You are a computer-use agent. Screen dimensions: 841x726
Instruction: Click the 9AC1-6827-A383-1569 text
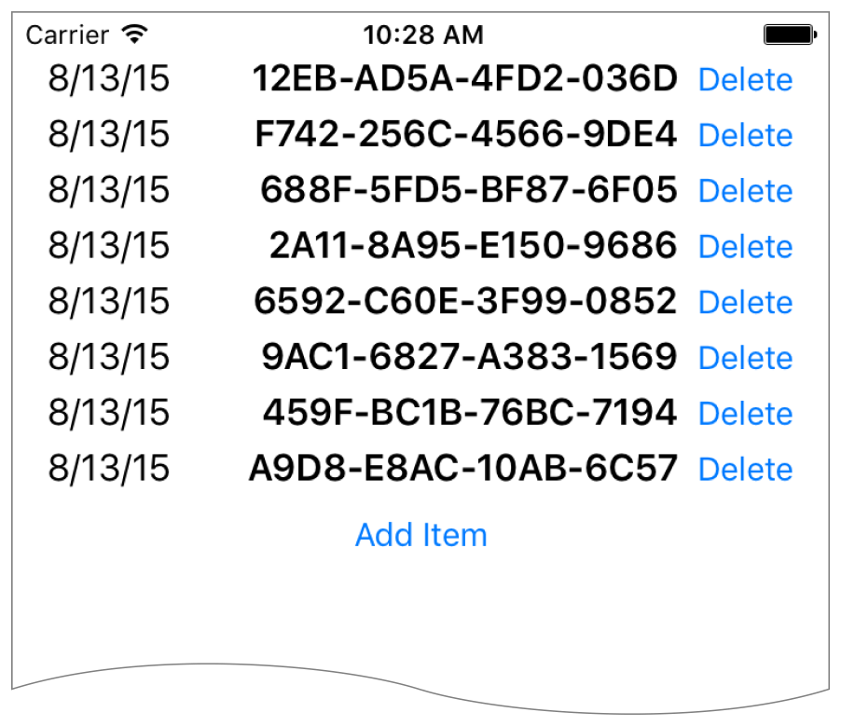469,358
